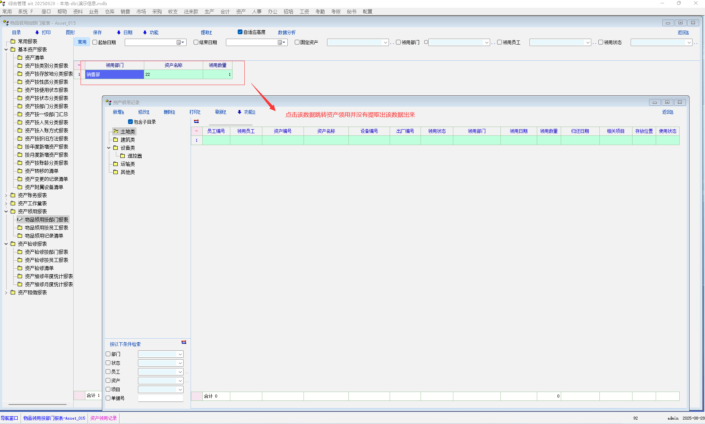Click the 单据号 search input field

tap(160, 398)
